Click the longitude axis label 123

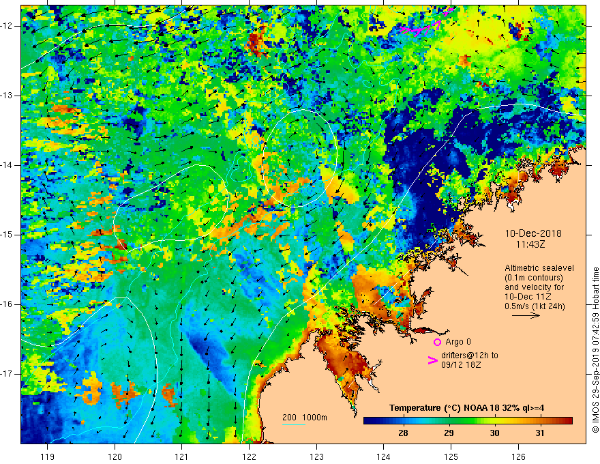coord(316,456)
